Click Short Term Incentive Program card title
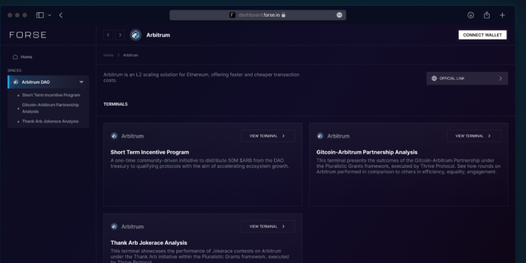526x263 pixels. (150, 153)
